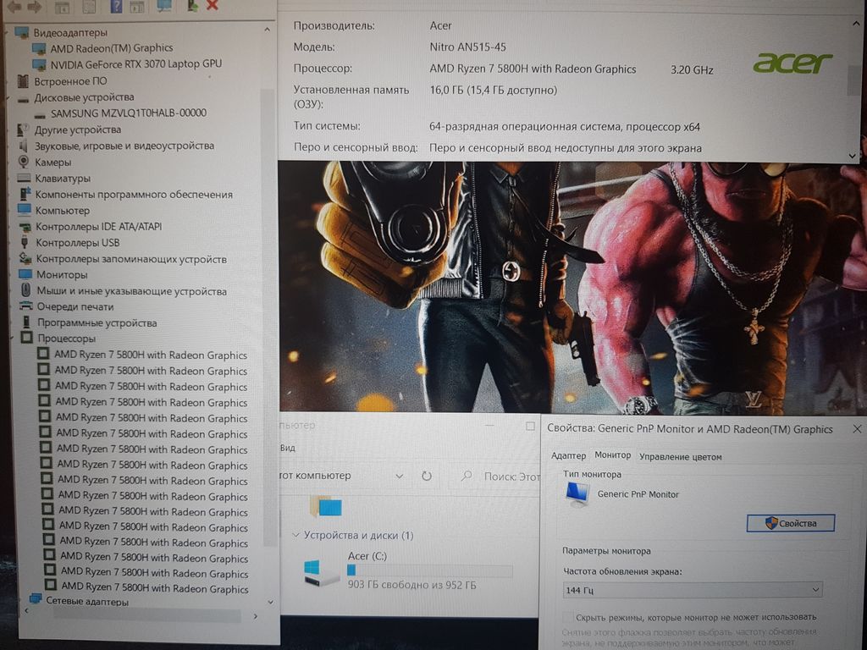Collapse the Процессоры tree node
The height and width of the screenshot is (650, 867).
12,339
